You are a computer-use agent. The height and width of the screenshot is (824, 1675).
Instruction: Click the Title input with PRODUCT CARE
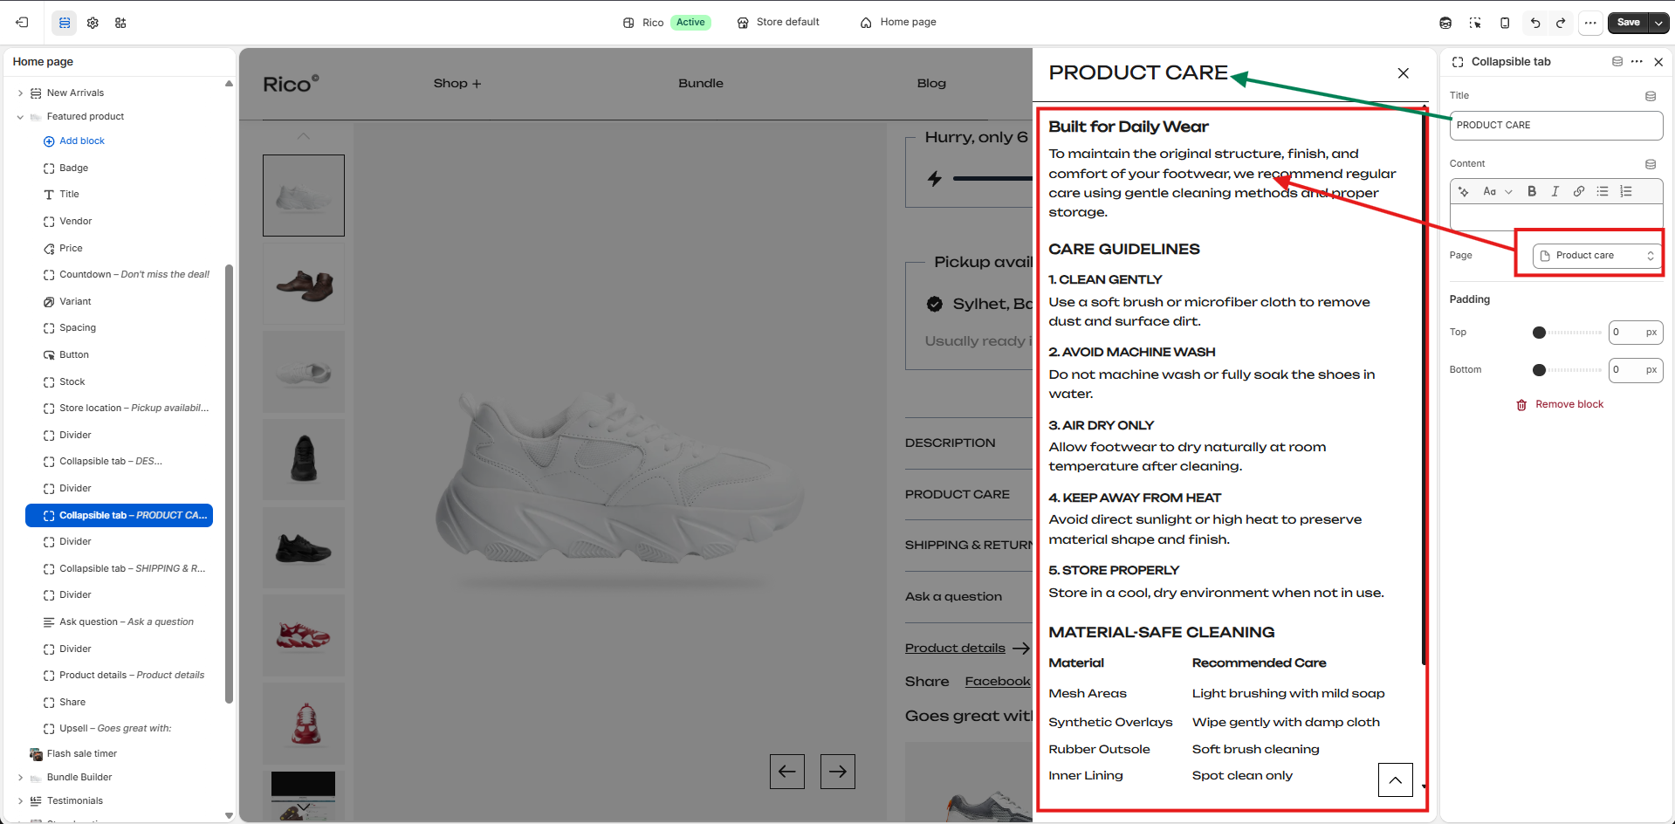1556,126
